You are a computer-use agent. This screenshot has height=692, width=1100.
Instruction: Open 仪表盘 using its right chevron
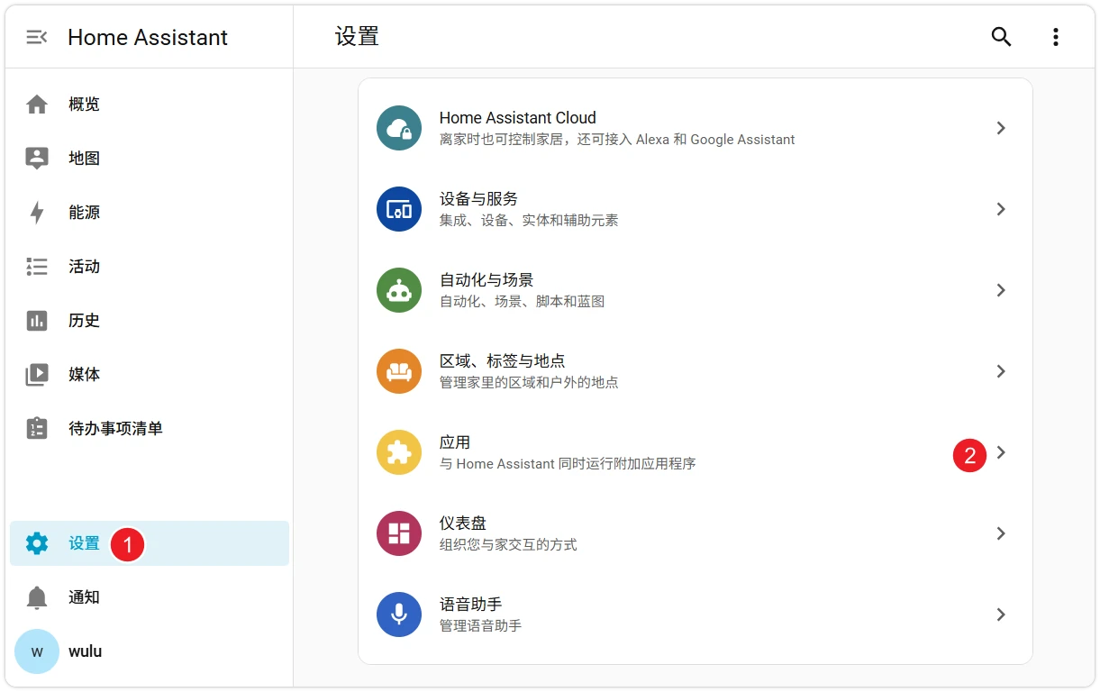pyautogui.click(x=1001, y=533)
